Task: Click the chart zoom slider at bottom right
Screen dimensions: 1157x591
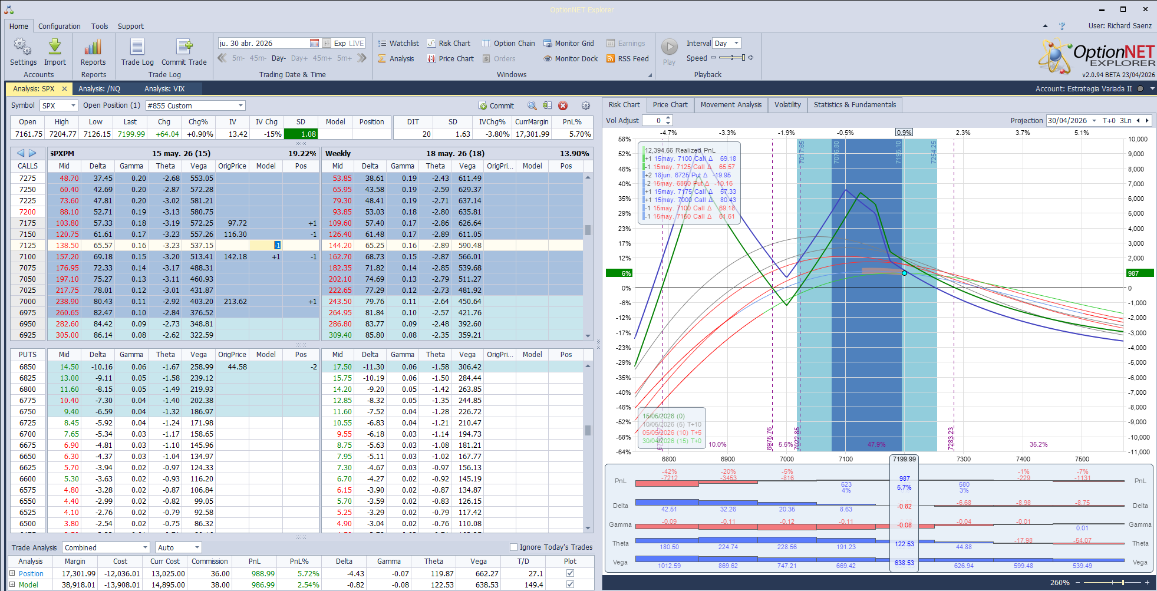Action: tap(1113, 582)
